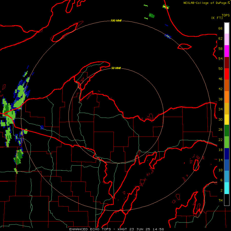Click the 10 legend value
The width and height of the screenshot is (231, 231).
(220, 170)
